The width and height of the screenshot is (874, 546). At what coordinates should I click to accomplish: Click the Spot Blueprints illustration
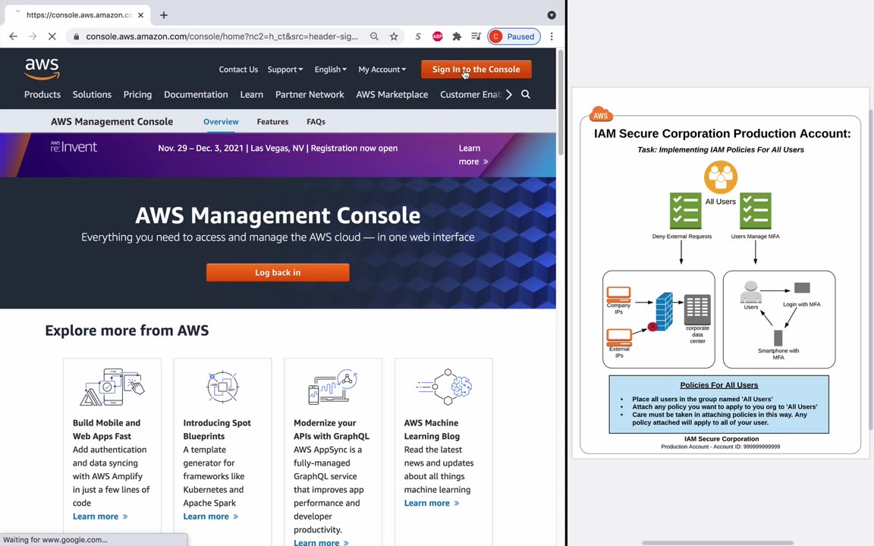[x=222, y=387]
